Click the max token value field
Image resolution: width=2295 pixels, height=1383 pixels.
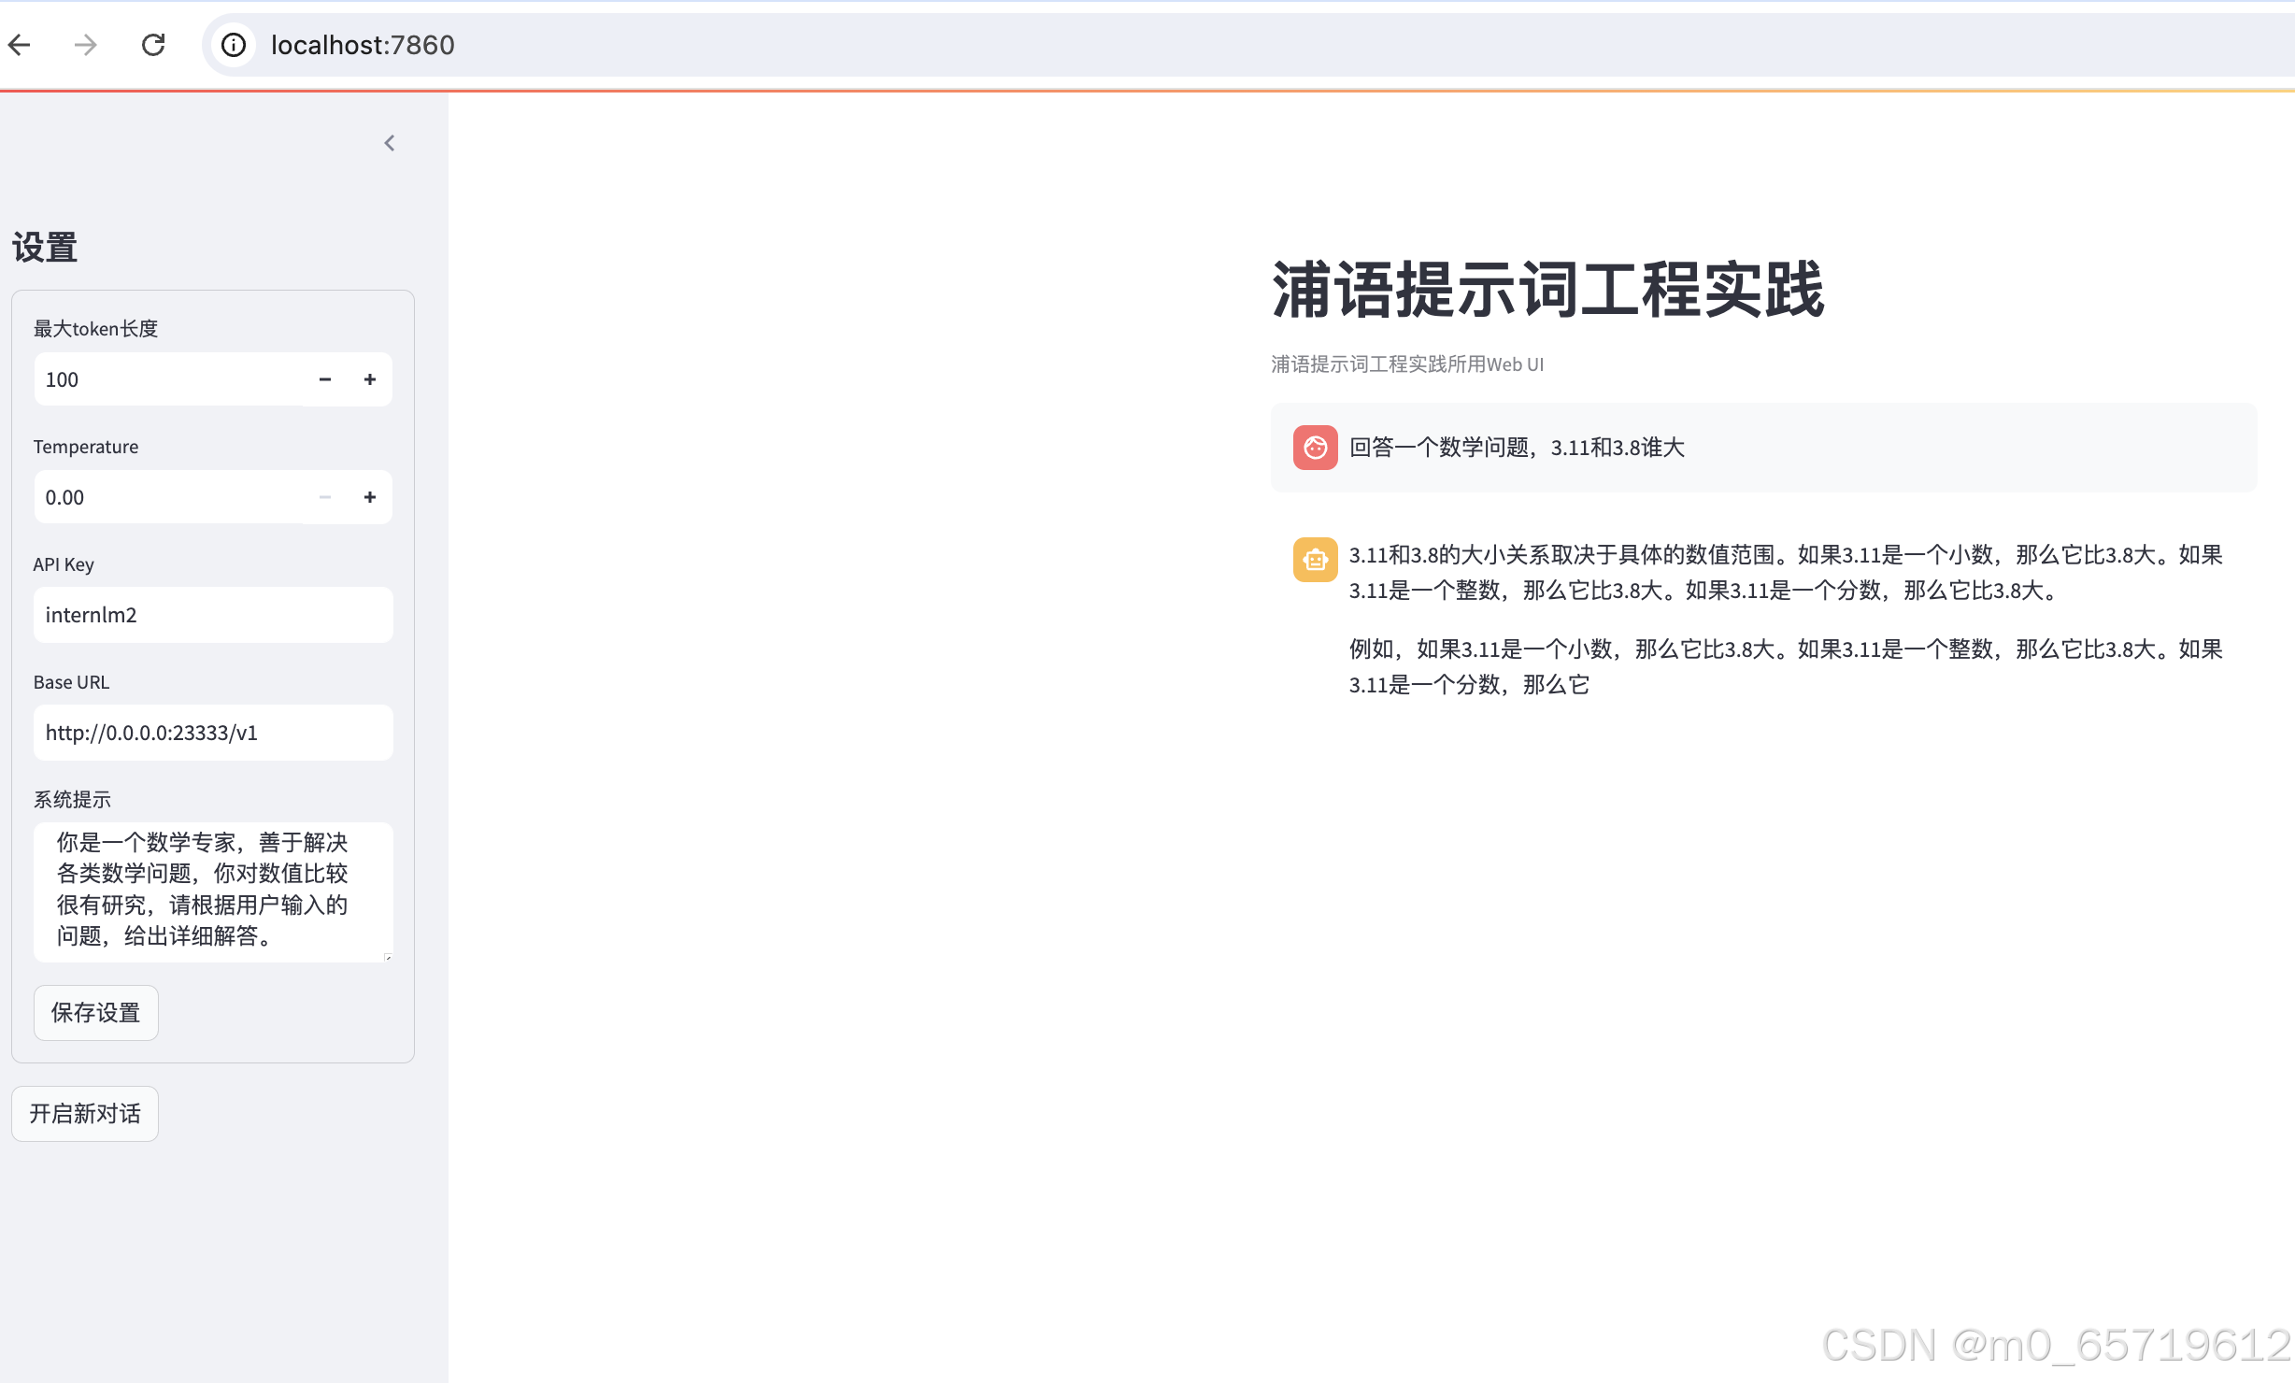click(x=168, y=379)
